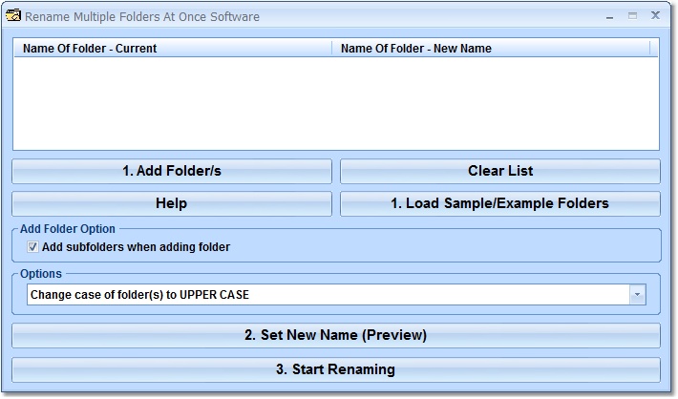Viewport: 678px width, 399px height.
Task: Click the 'Options' group label
Action: pyautogui.click(x=41, y=274)
